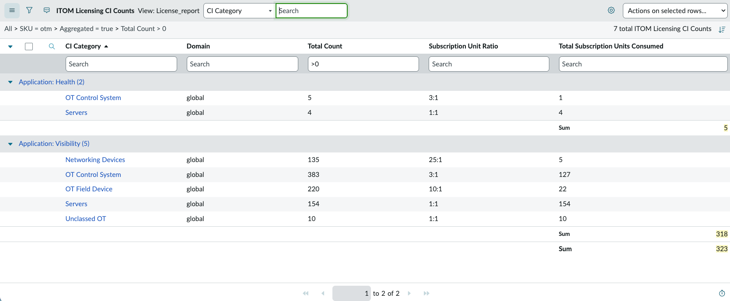
Task: Click the 220 total count cell
Action: [314, 189]
